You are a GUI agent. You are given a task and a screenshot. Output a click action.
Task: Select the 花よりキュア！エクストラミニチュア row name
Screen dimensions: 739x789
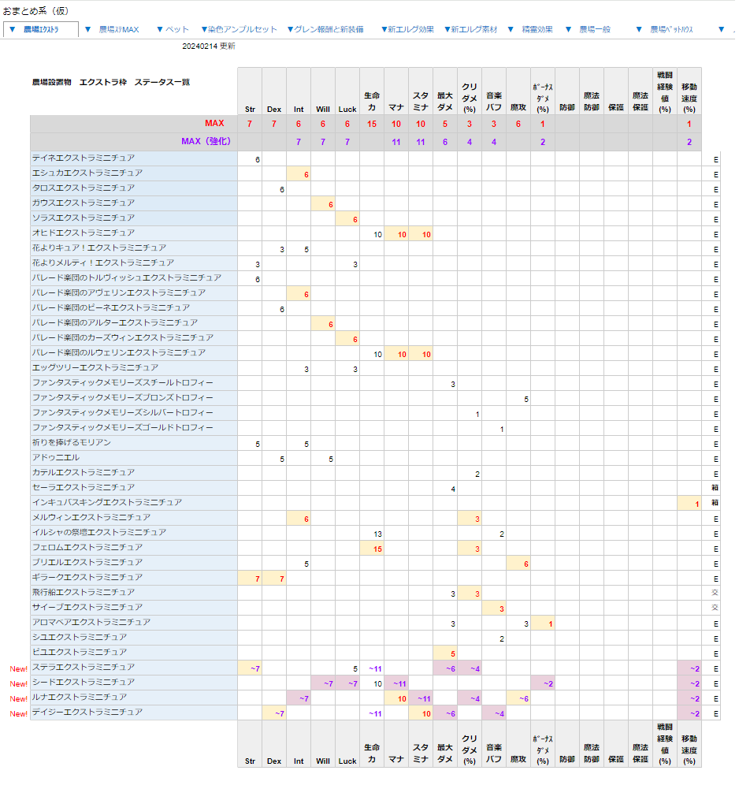point(99,248)
